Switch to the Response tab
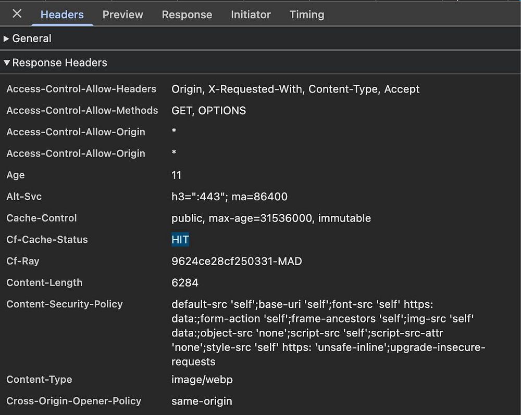Image resolution: width=521 pixels, height=415 pixels. [x=187, y=15]
